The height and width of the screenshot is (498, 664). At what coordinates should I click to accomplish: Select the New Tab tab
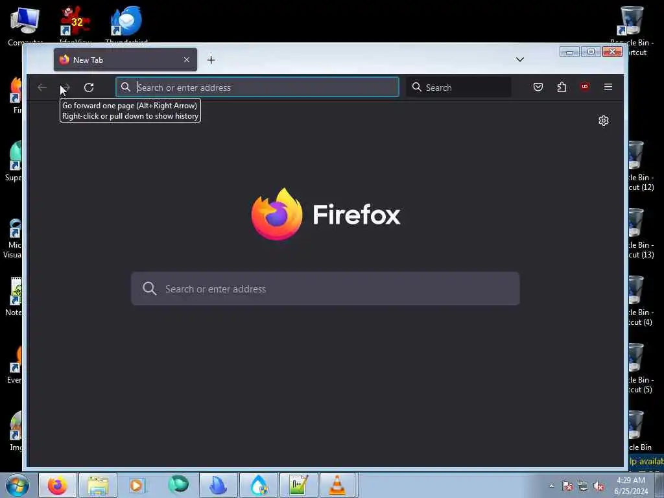point(125,60)
